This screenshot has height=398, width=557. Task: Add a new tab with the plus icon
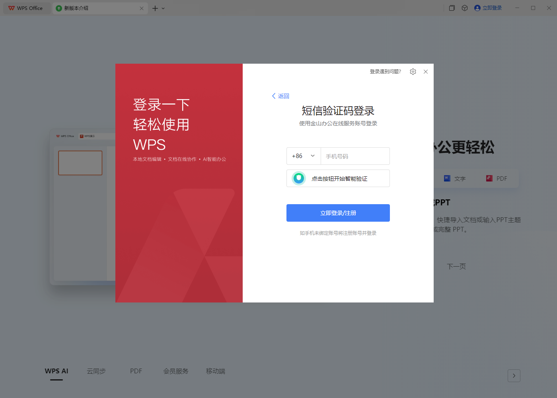[155, 8]
